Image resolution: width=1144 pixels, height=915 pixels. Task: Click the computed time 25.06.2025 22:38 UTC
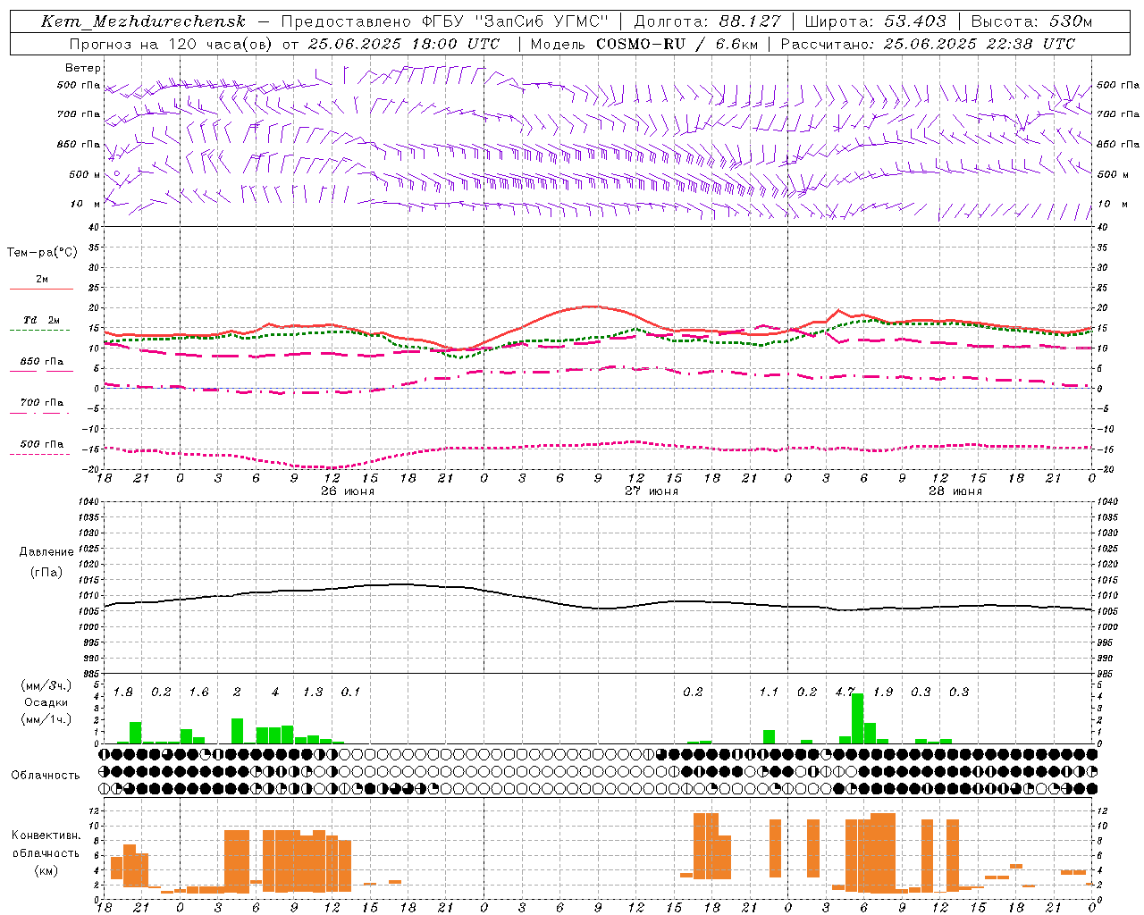[980, 44]
